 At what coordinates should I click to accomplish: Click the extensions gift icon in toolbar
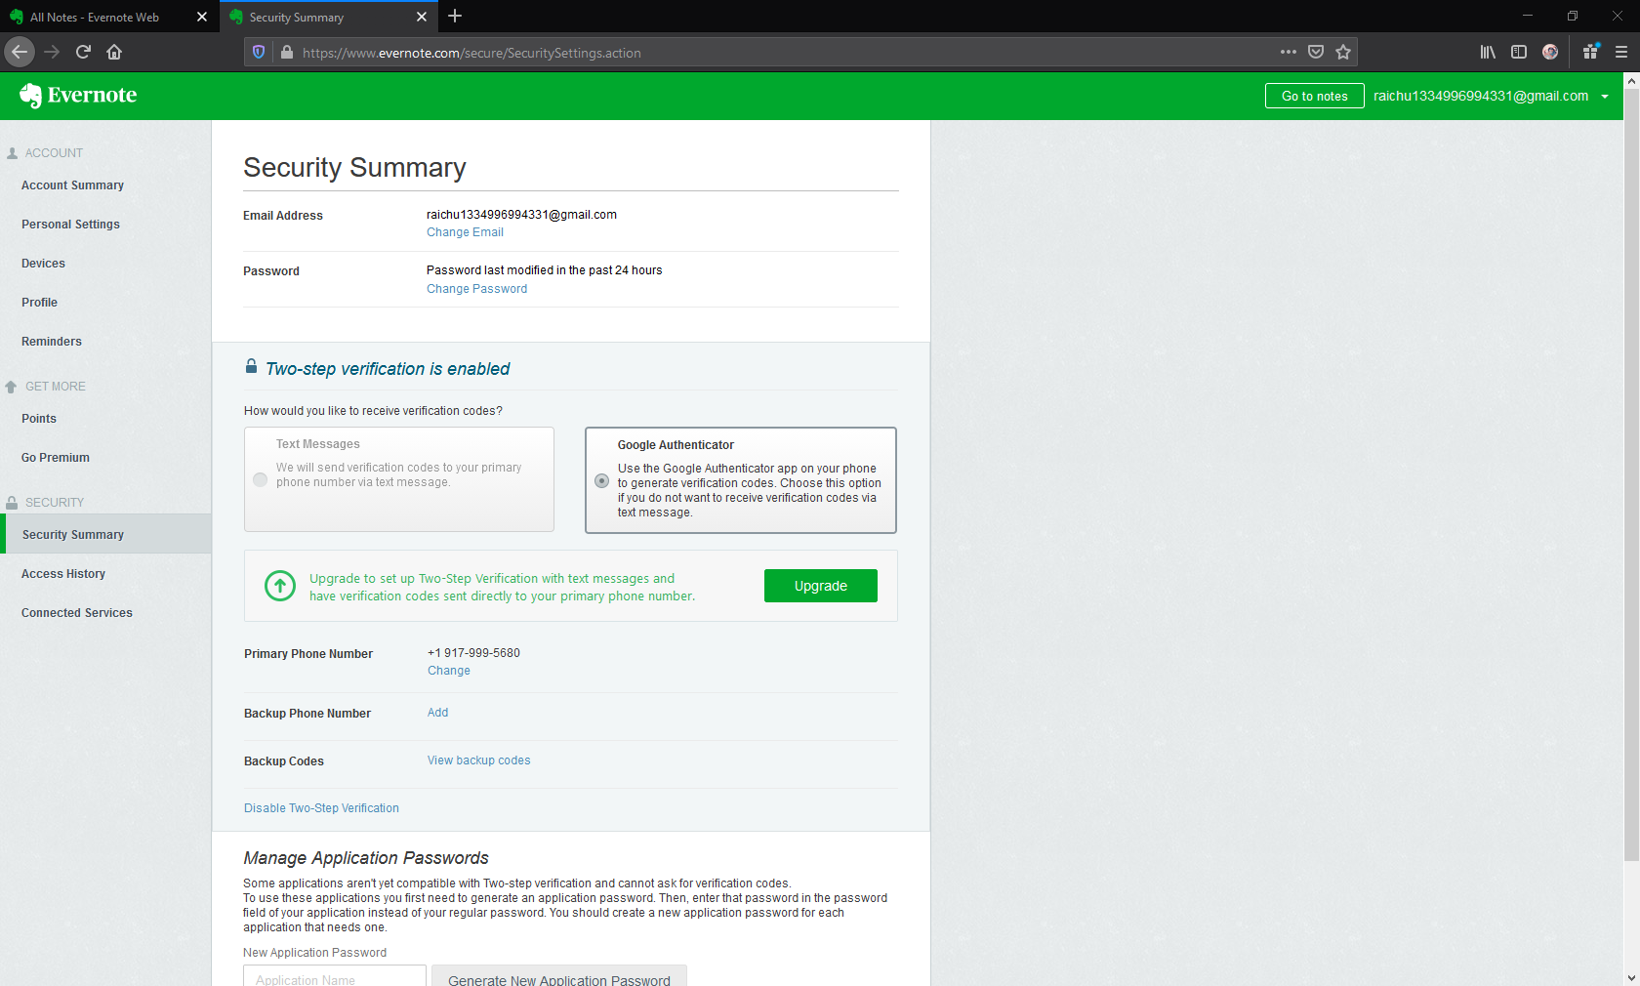(x=1591, y=52)
